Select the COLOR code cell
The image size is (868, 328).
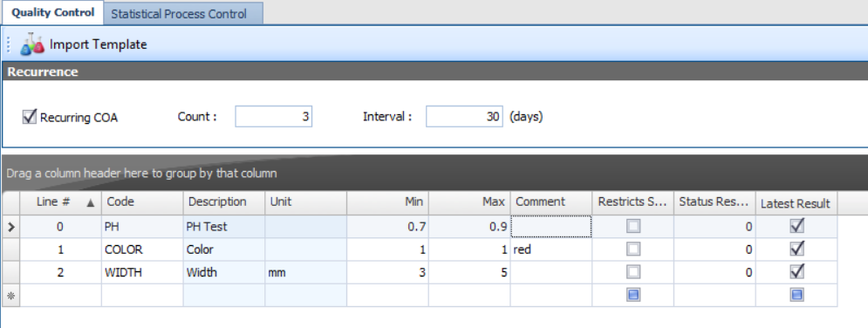pos(142,249)
